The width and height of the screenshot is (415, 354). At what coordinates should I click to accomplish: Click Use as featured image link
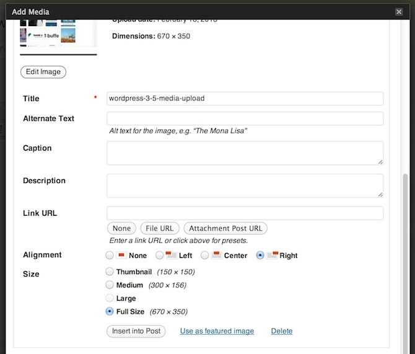(x=217, y=331)
